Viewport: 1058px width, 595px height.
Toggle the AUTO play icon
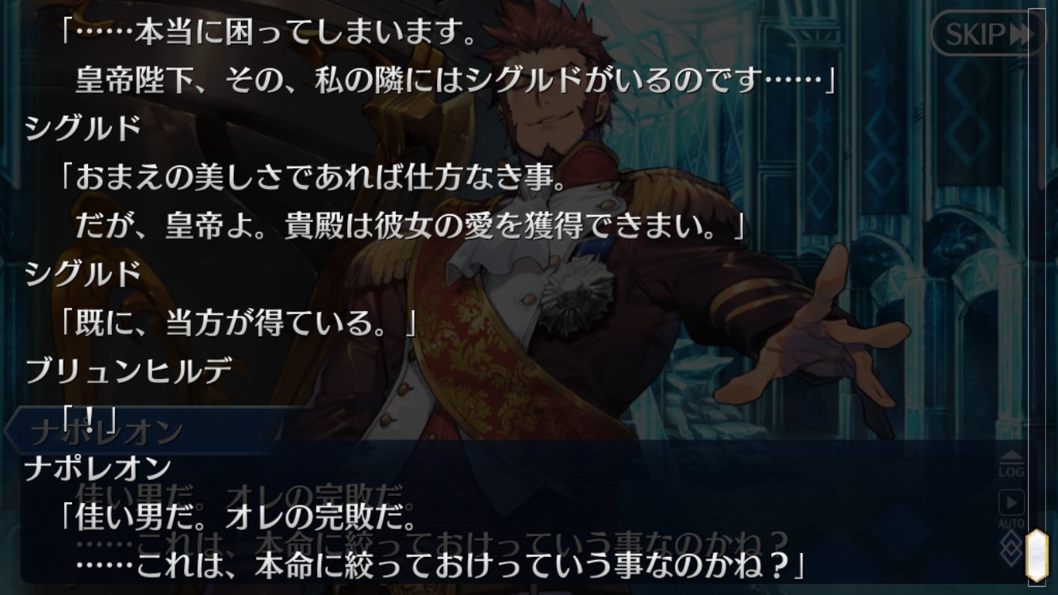pyautogui.click(x=1010, y=508)
